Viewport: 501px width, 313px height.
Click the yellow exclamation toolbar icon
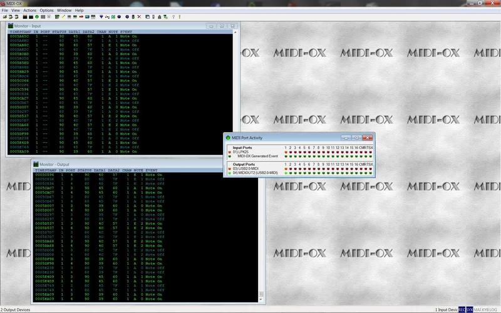(x=180, y=17)
